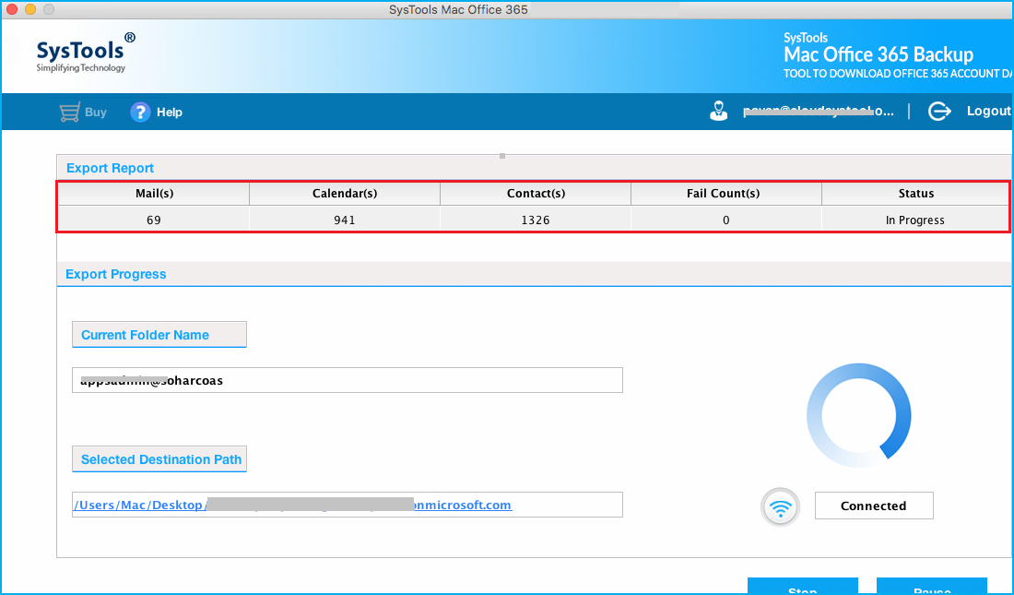Close the window with red button

click(12, 9)
